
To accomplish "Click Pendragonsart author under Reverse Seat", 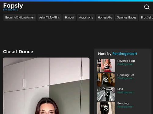I will (125, 64).
